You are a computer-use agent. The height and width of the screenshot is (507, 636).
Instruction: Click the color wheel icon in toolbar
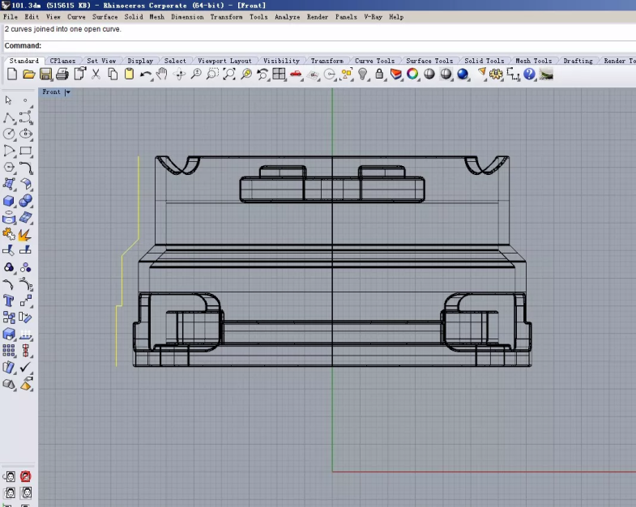click(412, 75)
